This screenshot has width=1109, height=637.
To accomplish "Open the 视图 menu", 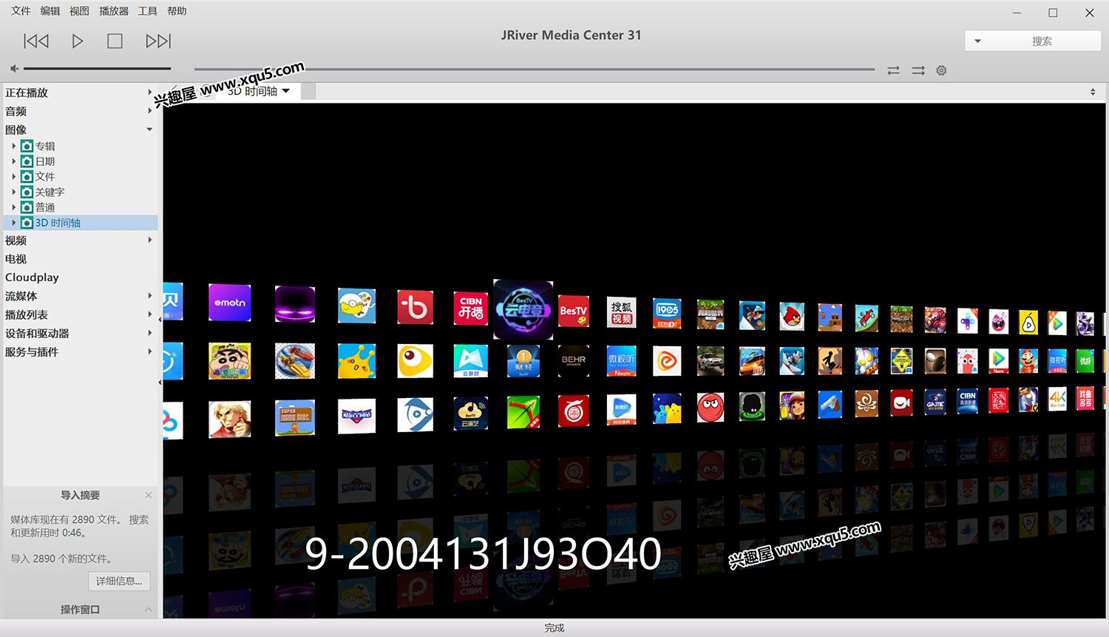I will (79, 11).
